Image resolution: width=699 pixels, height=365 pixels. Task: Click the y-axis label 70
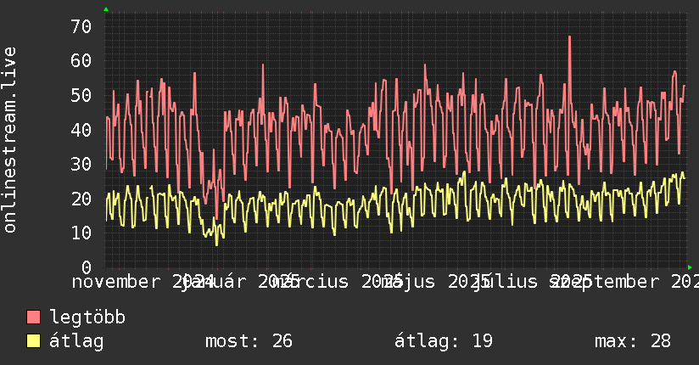(x=81, y=27)
